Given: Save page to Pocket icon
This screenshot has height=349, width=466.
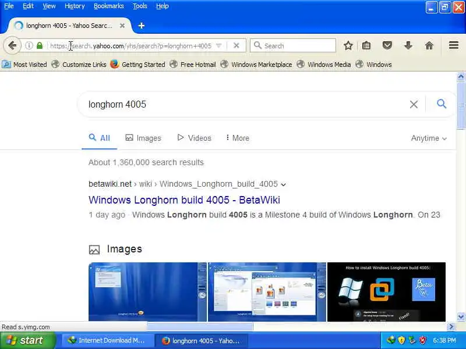Looking at the screenshot, I should 387,45.
